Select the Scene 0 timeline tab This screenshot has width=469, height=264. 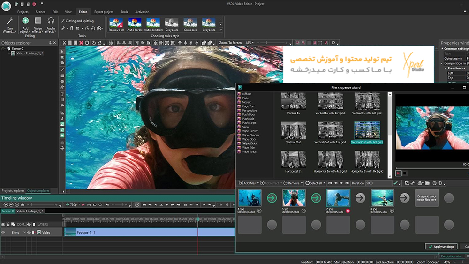pyautogui.click(x=8, y=211)
